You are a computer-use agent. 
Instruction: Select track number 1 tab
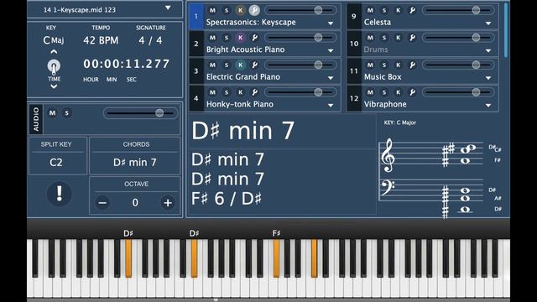[196, 16]
